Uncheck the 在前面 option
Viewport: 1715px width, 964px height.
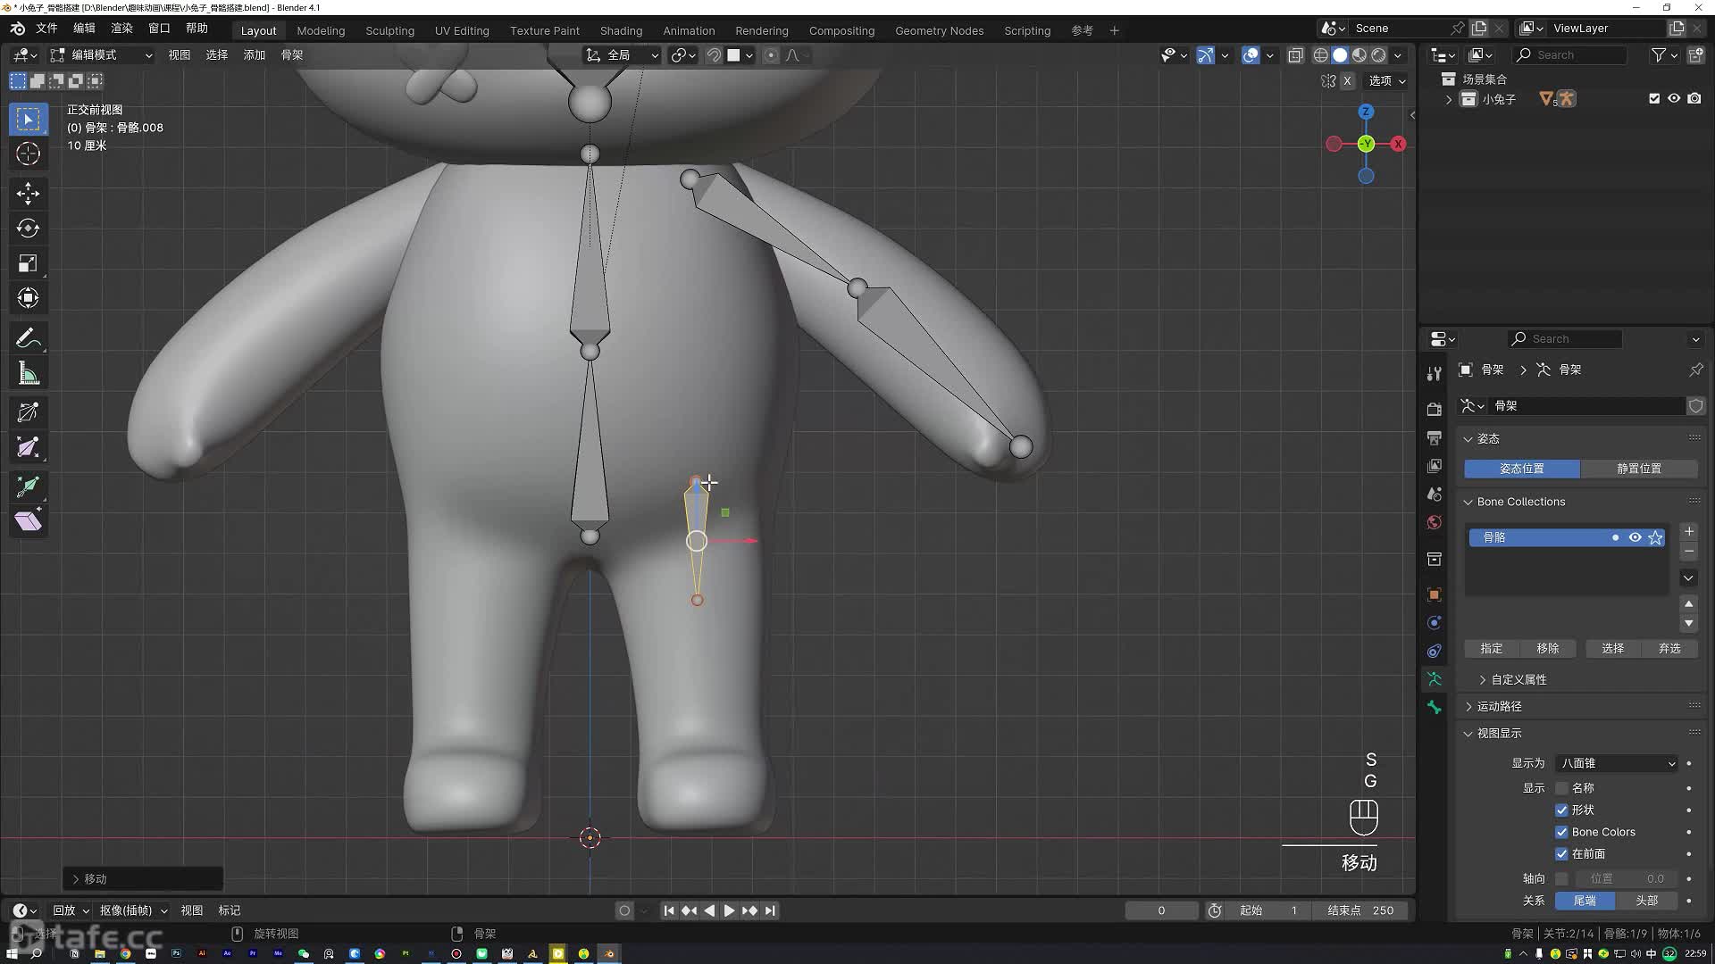1561,854
